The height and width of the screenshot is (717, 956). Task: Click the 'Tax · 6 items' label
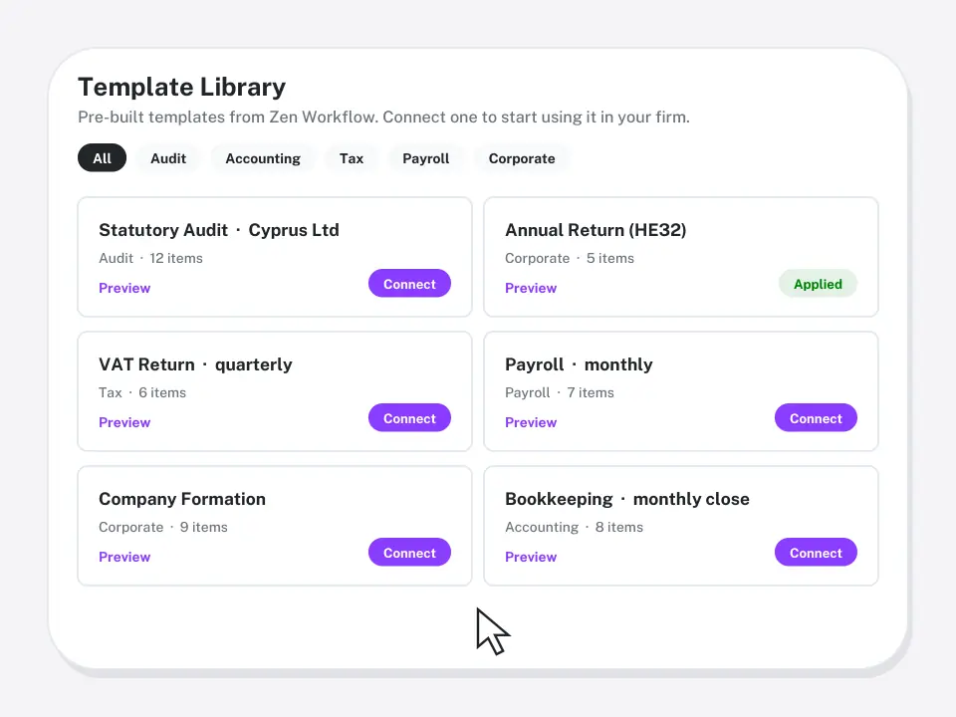click(x=142, y=392)
